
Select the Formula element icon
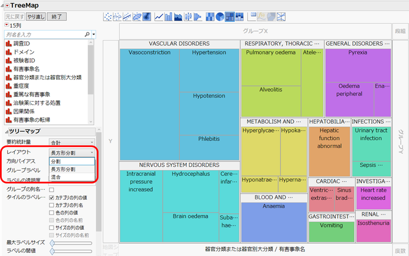[261, 17]
